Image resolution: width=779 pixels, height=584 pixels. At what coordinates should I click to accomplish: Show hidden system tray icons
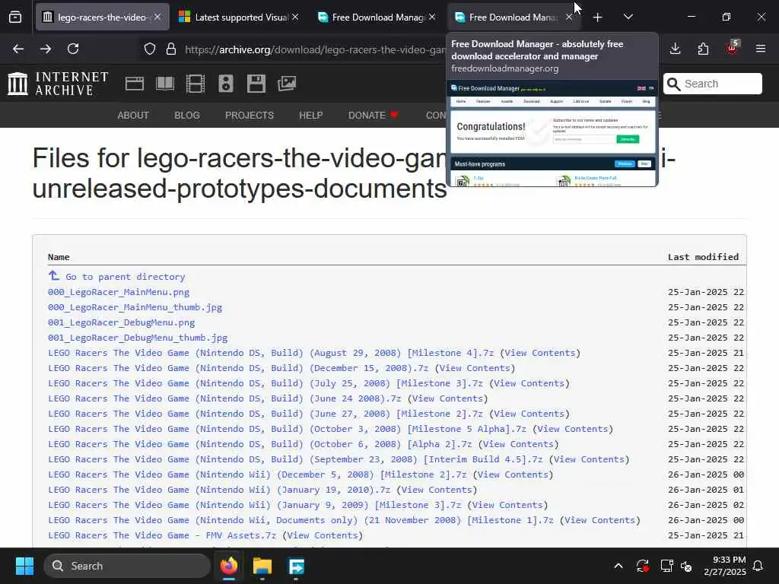(618, 566)
